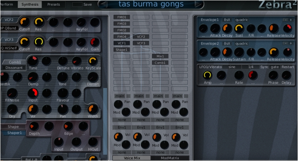The height and width of the screenshot is (161, 298).
Task: Change the LFO1 gate Restart mode
Action: [275, 67]
